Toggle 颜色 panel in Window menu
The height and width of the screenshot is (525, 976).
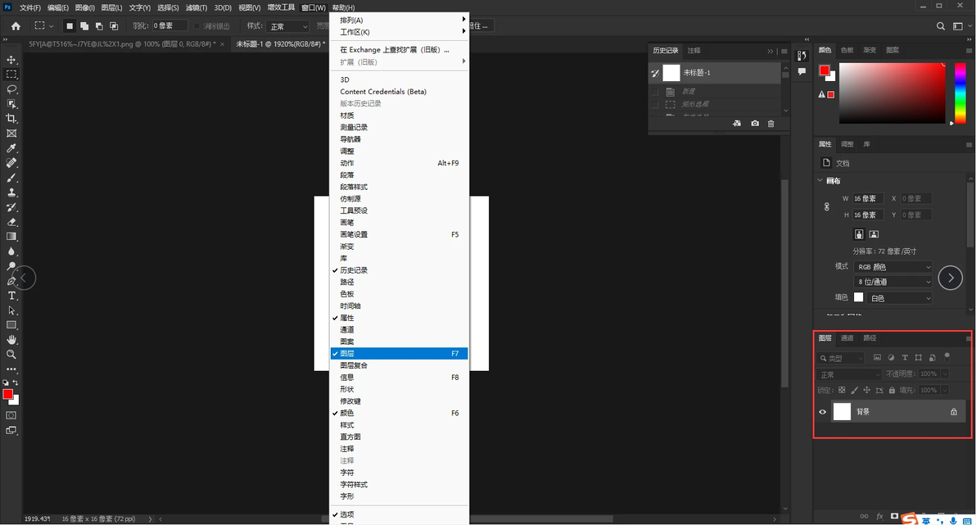point(399,413)
